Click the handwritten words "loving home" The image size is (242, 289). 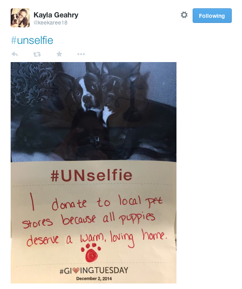(x=139, y=237)
